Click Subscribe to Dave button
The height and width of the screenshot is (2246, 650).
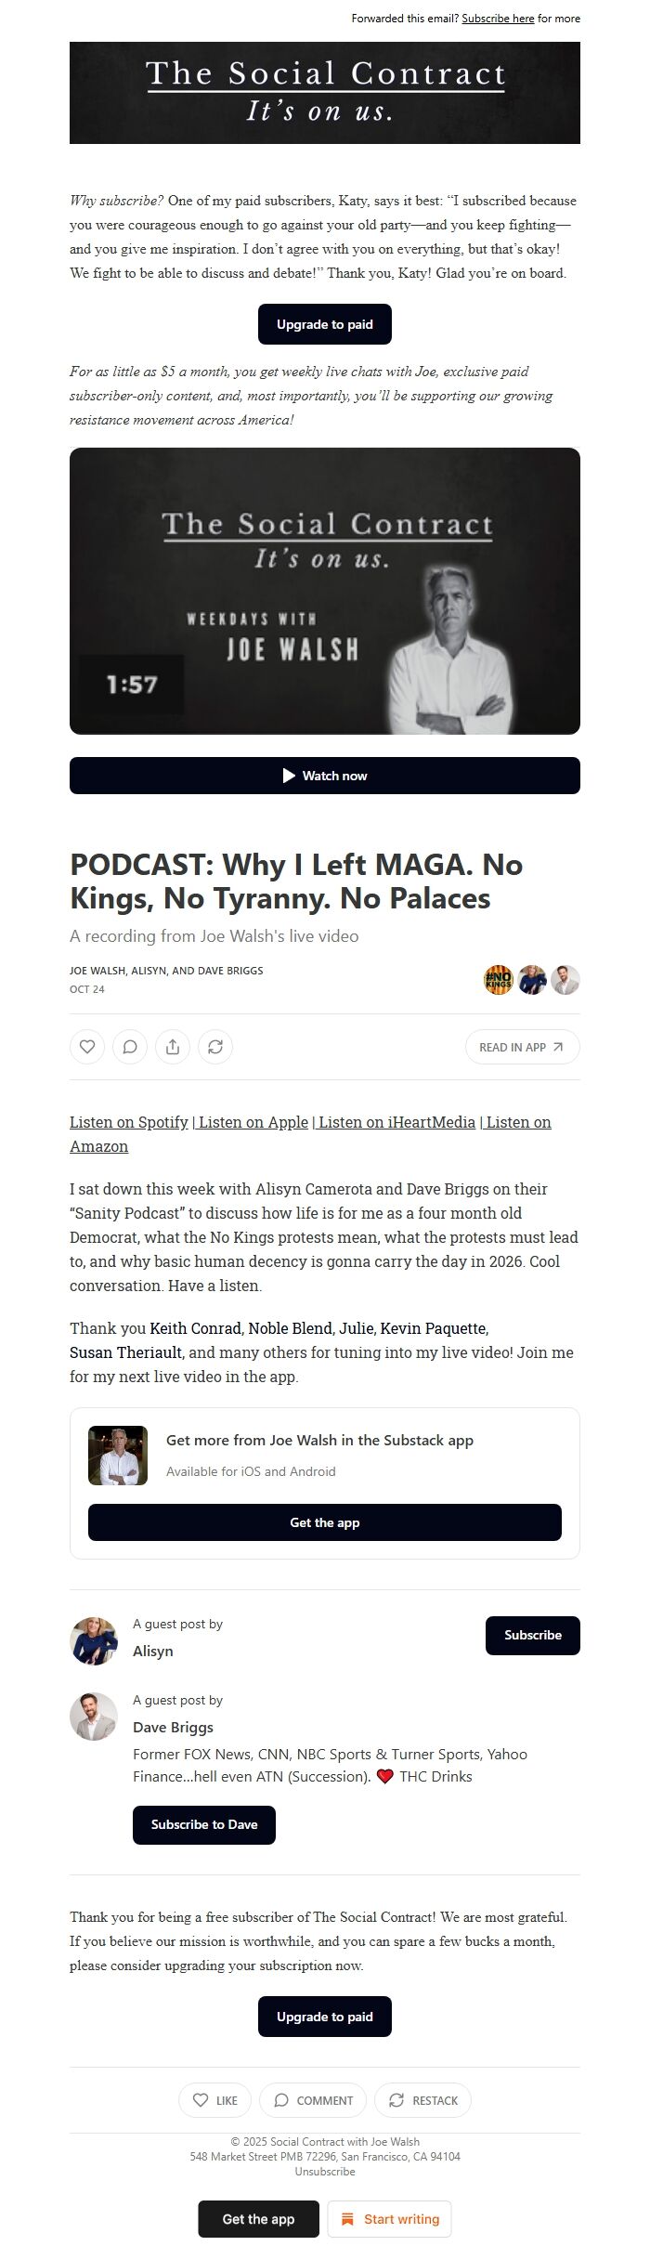204,1825
